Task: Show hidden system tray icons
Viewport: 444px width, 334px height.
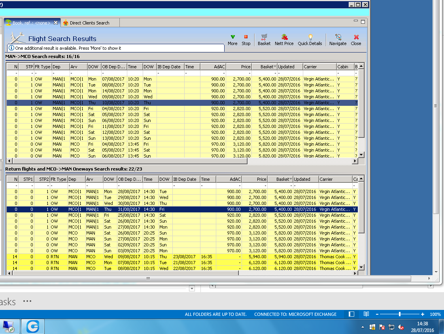Action: click(x=363, y=327)
